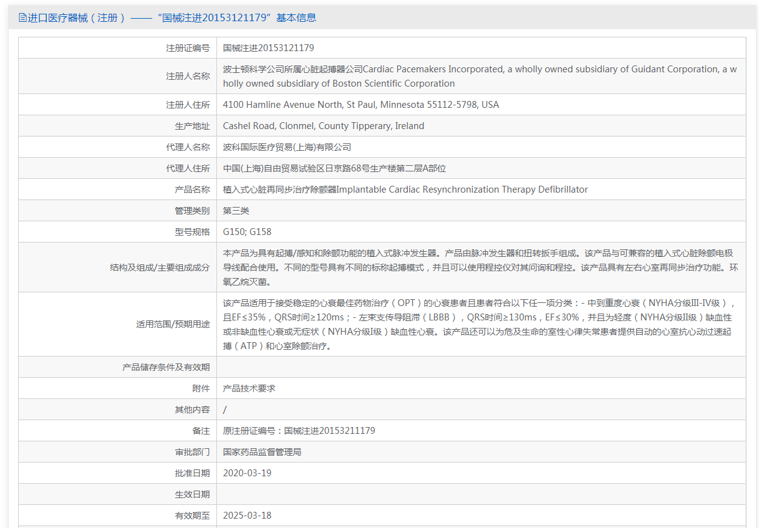
Task: Select the 其他内容 label cell
Action: coord(117,410)
